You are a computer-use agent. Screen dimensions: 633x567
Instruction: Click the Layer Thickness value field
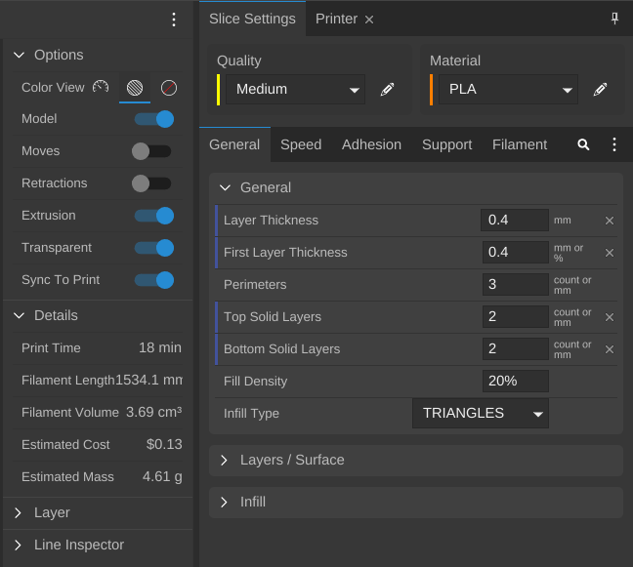(515, 220)
